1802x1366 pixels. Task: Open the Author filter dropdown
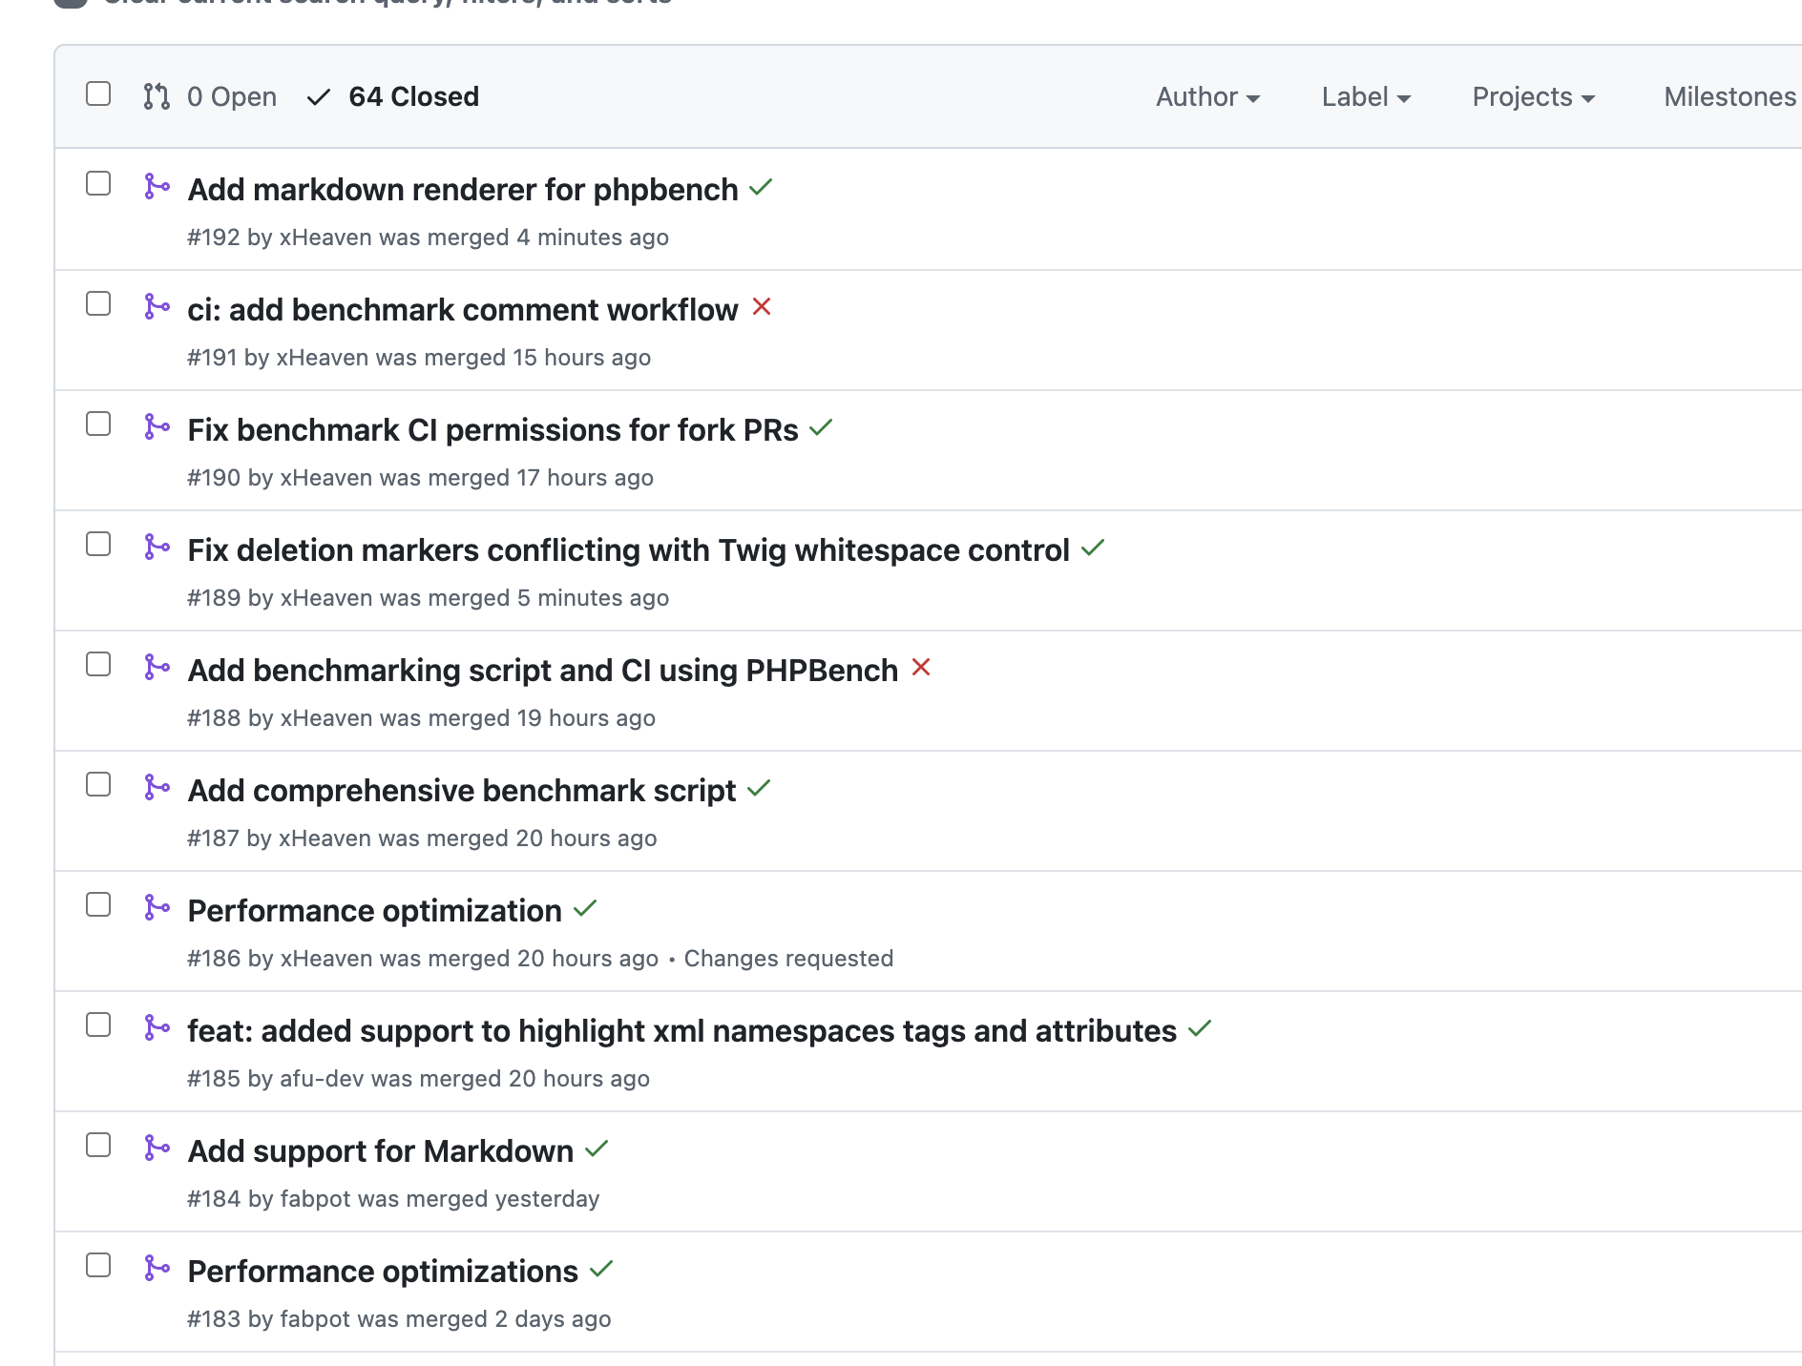pos(1207,96)
